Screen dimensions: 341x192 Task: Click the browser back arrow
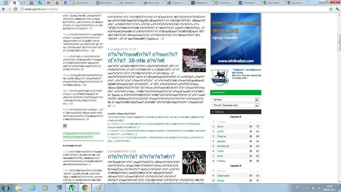tap(3, 9)
